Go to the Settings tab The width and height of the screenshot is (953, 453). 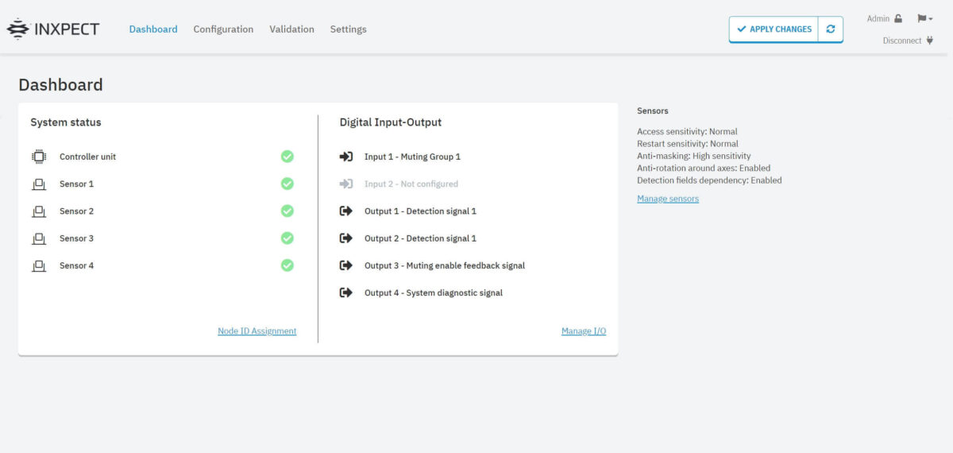click(348, 29)
